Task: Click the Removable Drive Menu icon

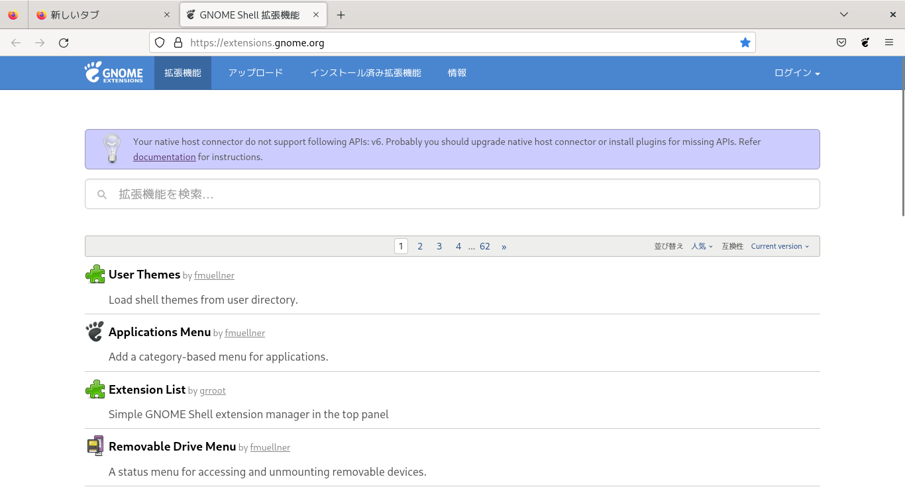Action: [95, 446]
